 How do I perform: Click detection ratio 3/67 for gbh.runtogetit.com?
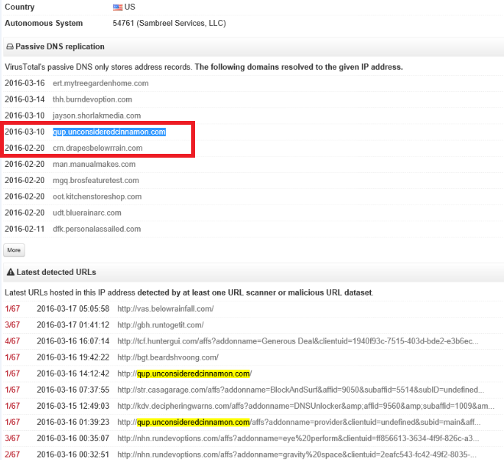pos(12,325)
